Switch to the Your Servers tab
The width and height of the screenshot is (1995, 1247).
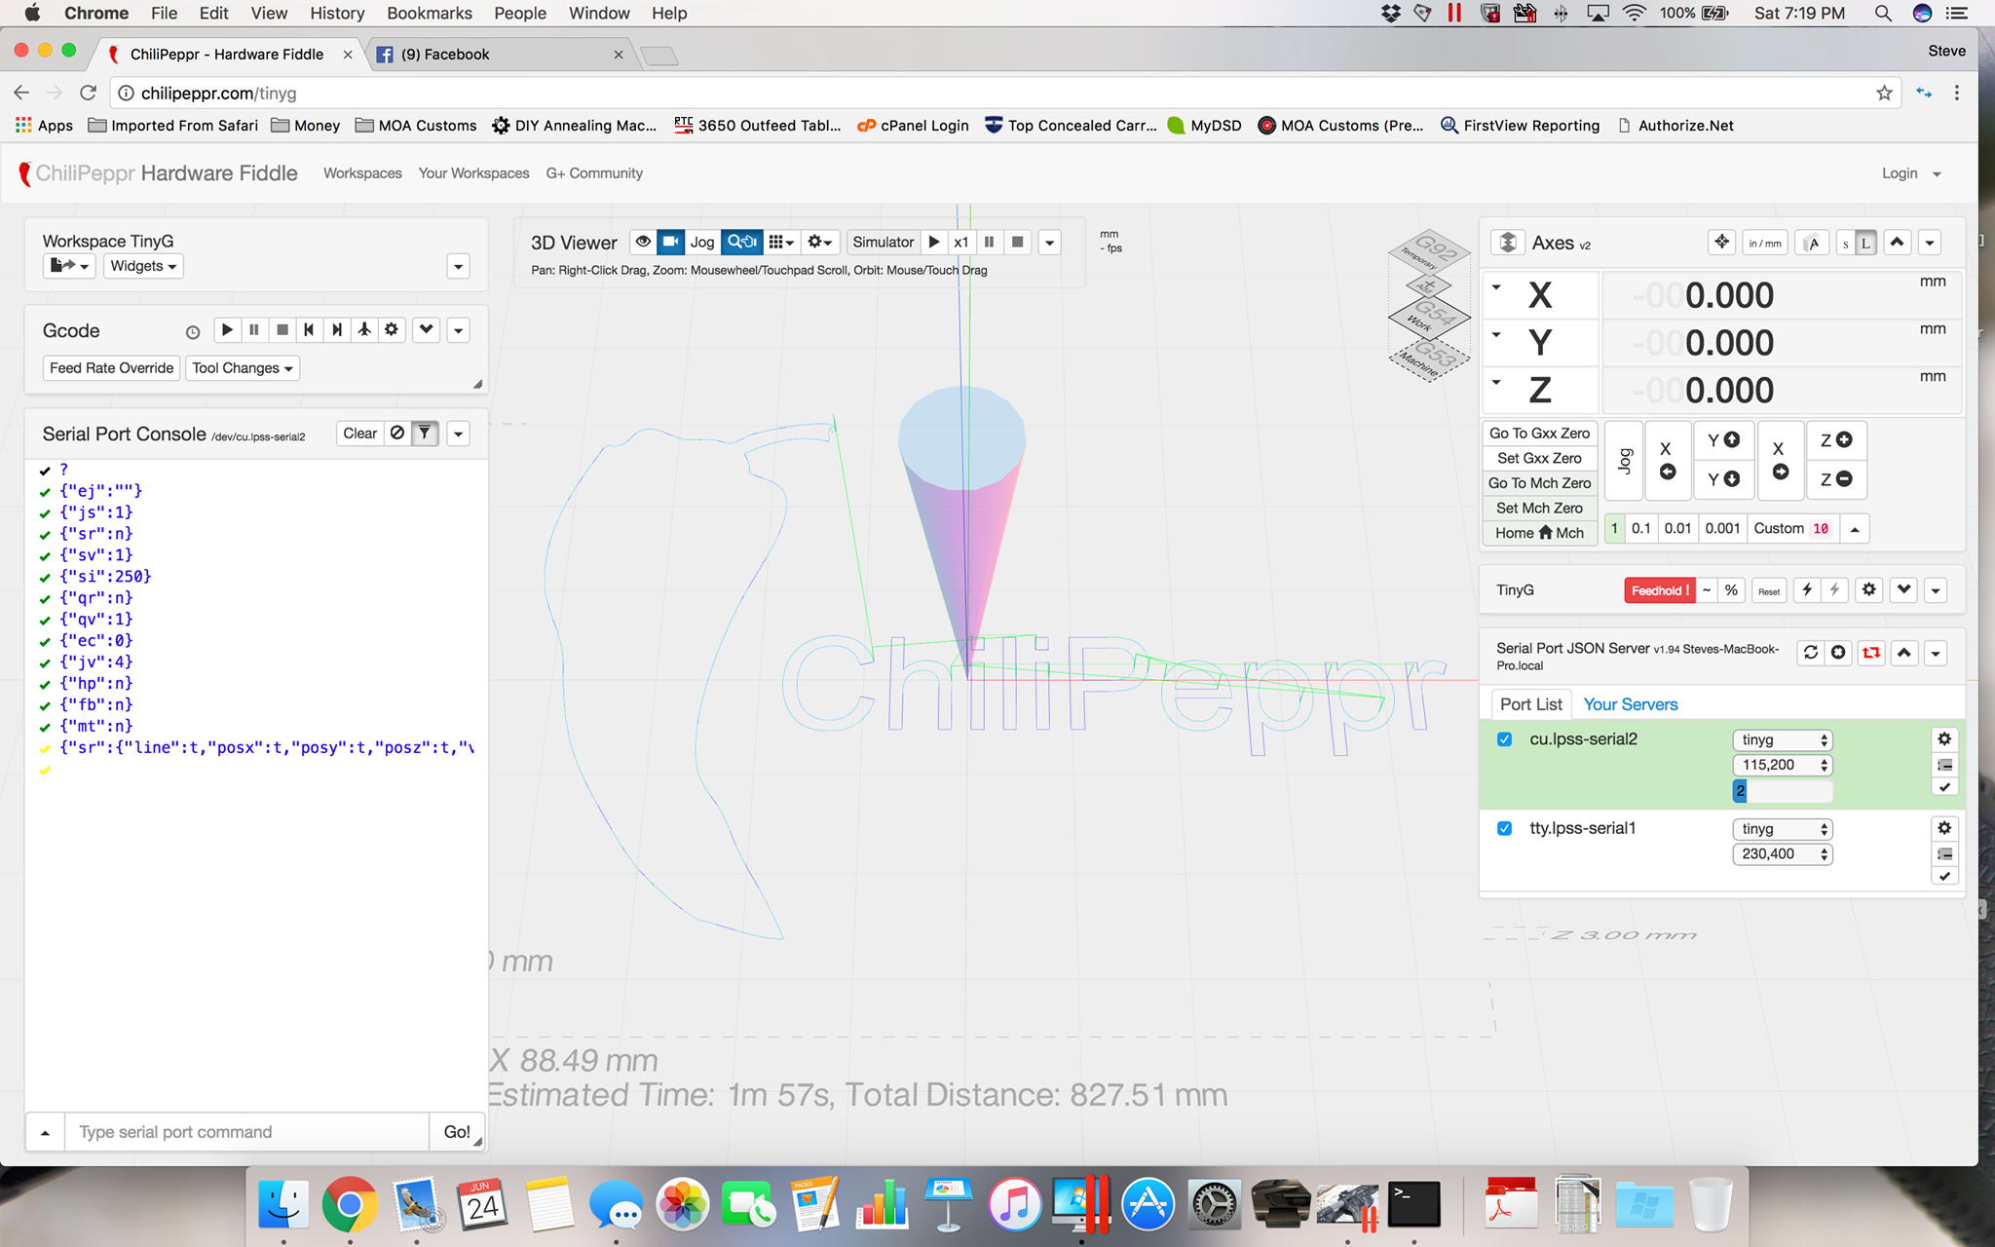pyautogui.click(x=1630, y=704)
